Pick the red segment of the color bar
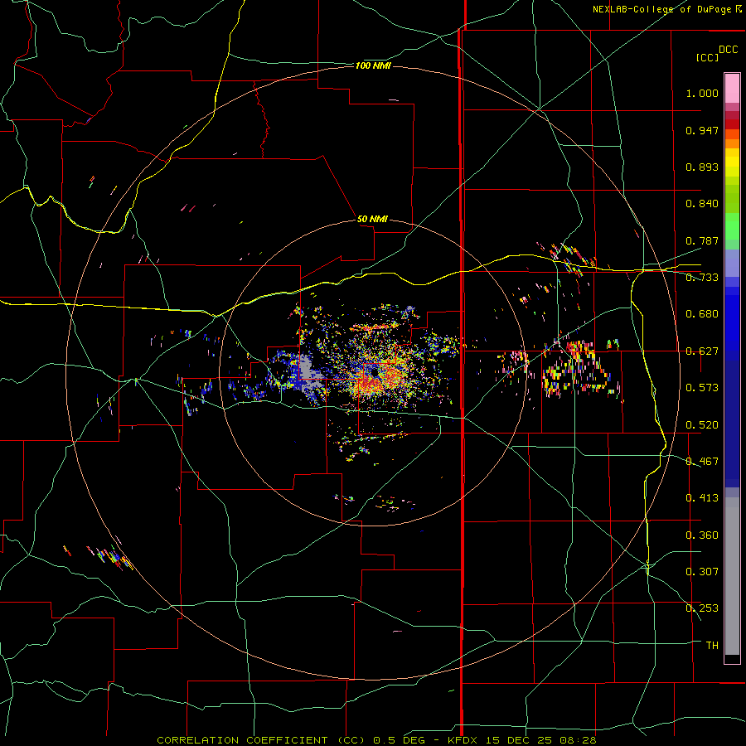Viewport: 746px width, 746px height. click(x=732, y=124)
